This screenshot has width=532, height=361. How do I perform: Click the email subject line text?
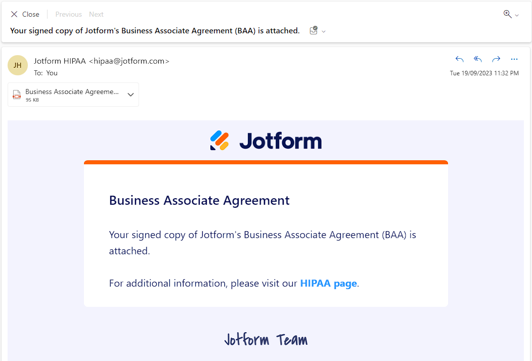155,31
